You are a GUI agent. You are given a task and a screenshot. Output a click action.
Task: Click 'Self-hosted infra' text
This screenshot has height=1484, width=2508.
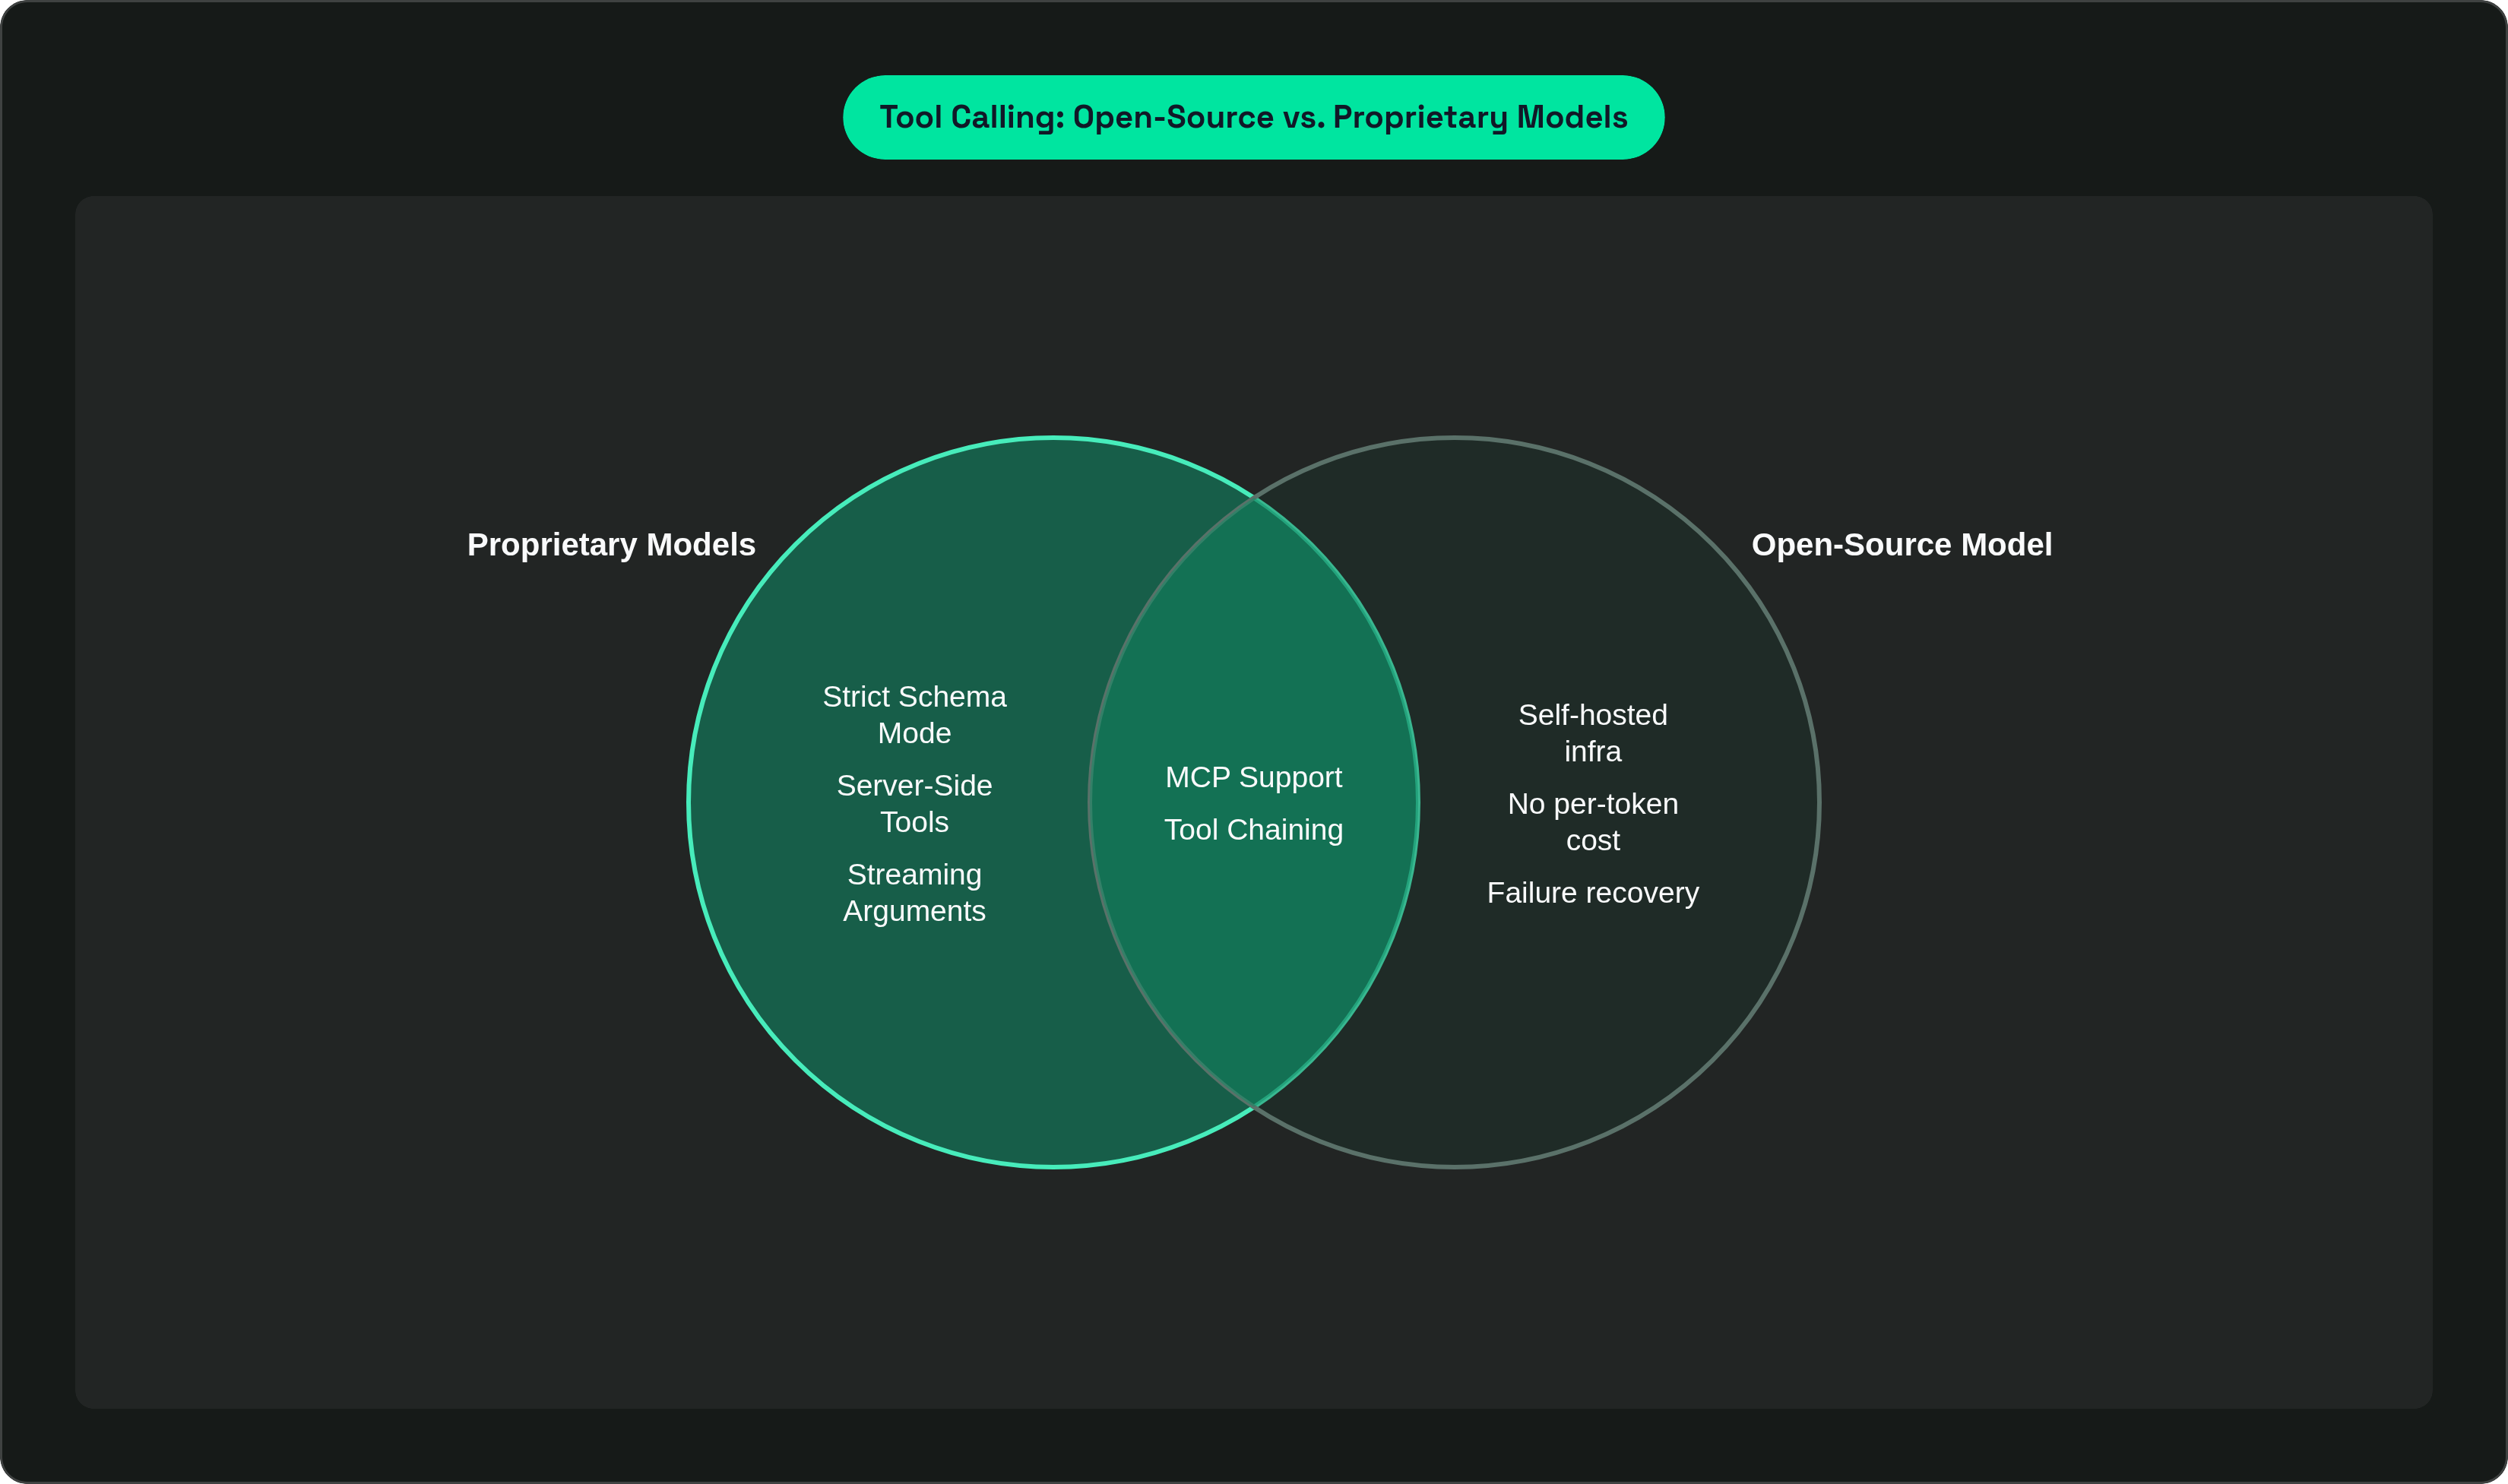pyautogui.click(x=1592, y=732)
